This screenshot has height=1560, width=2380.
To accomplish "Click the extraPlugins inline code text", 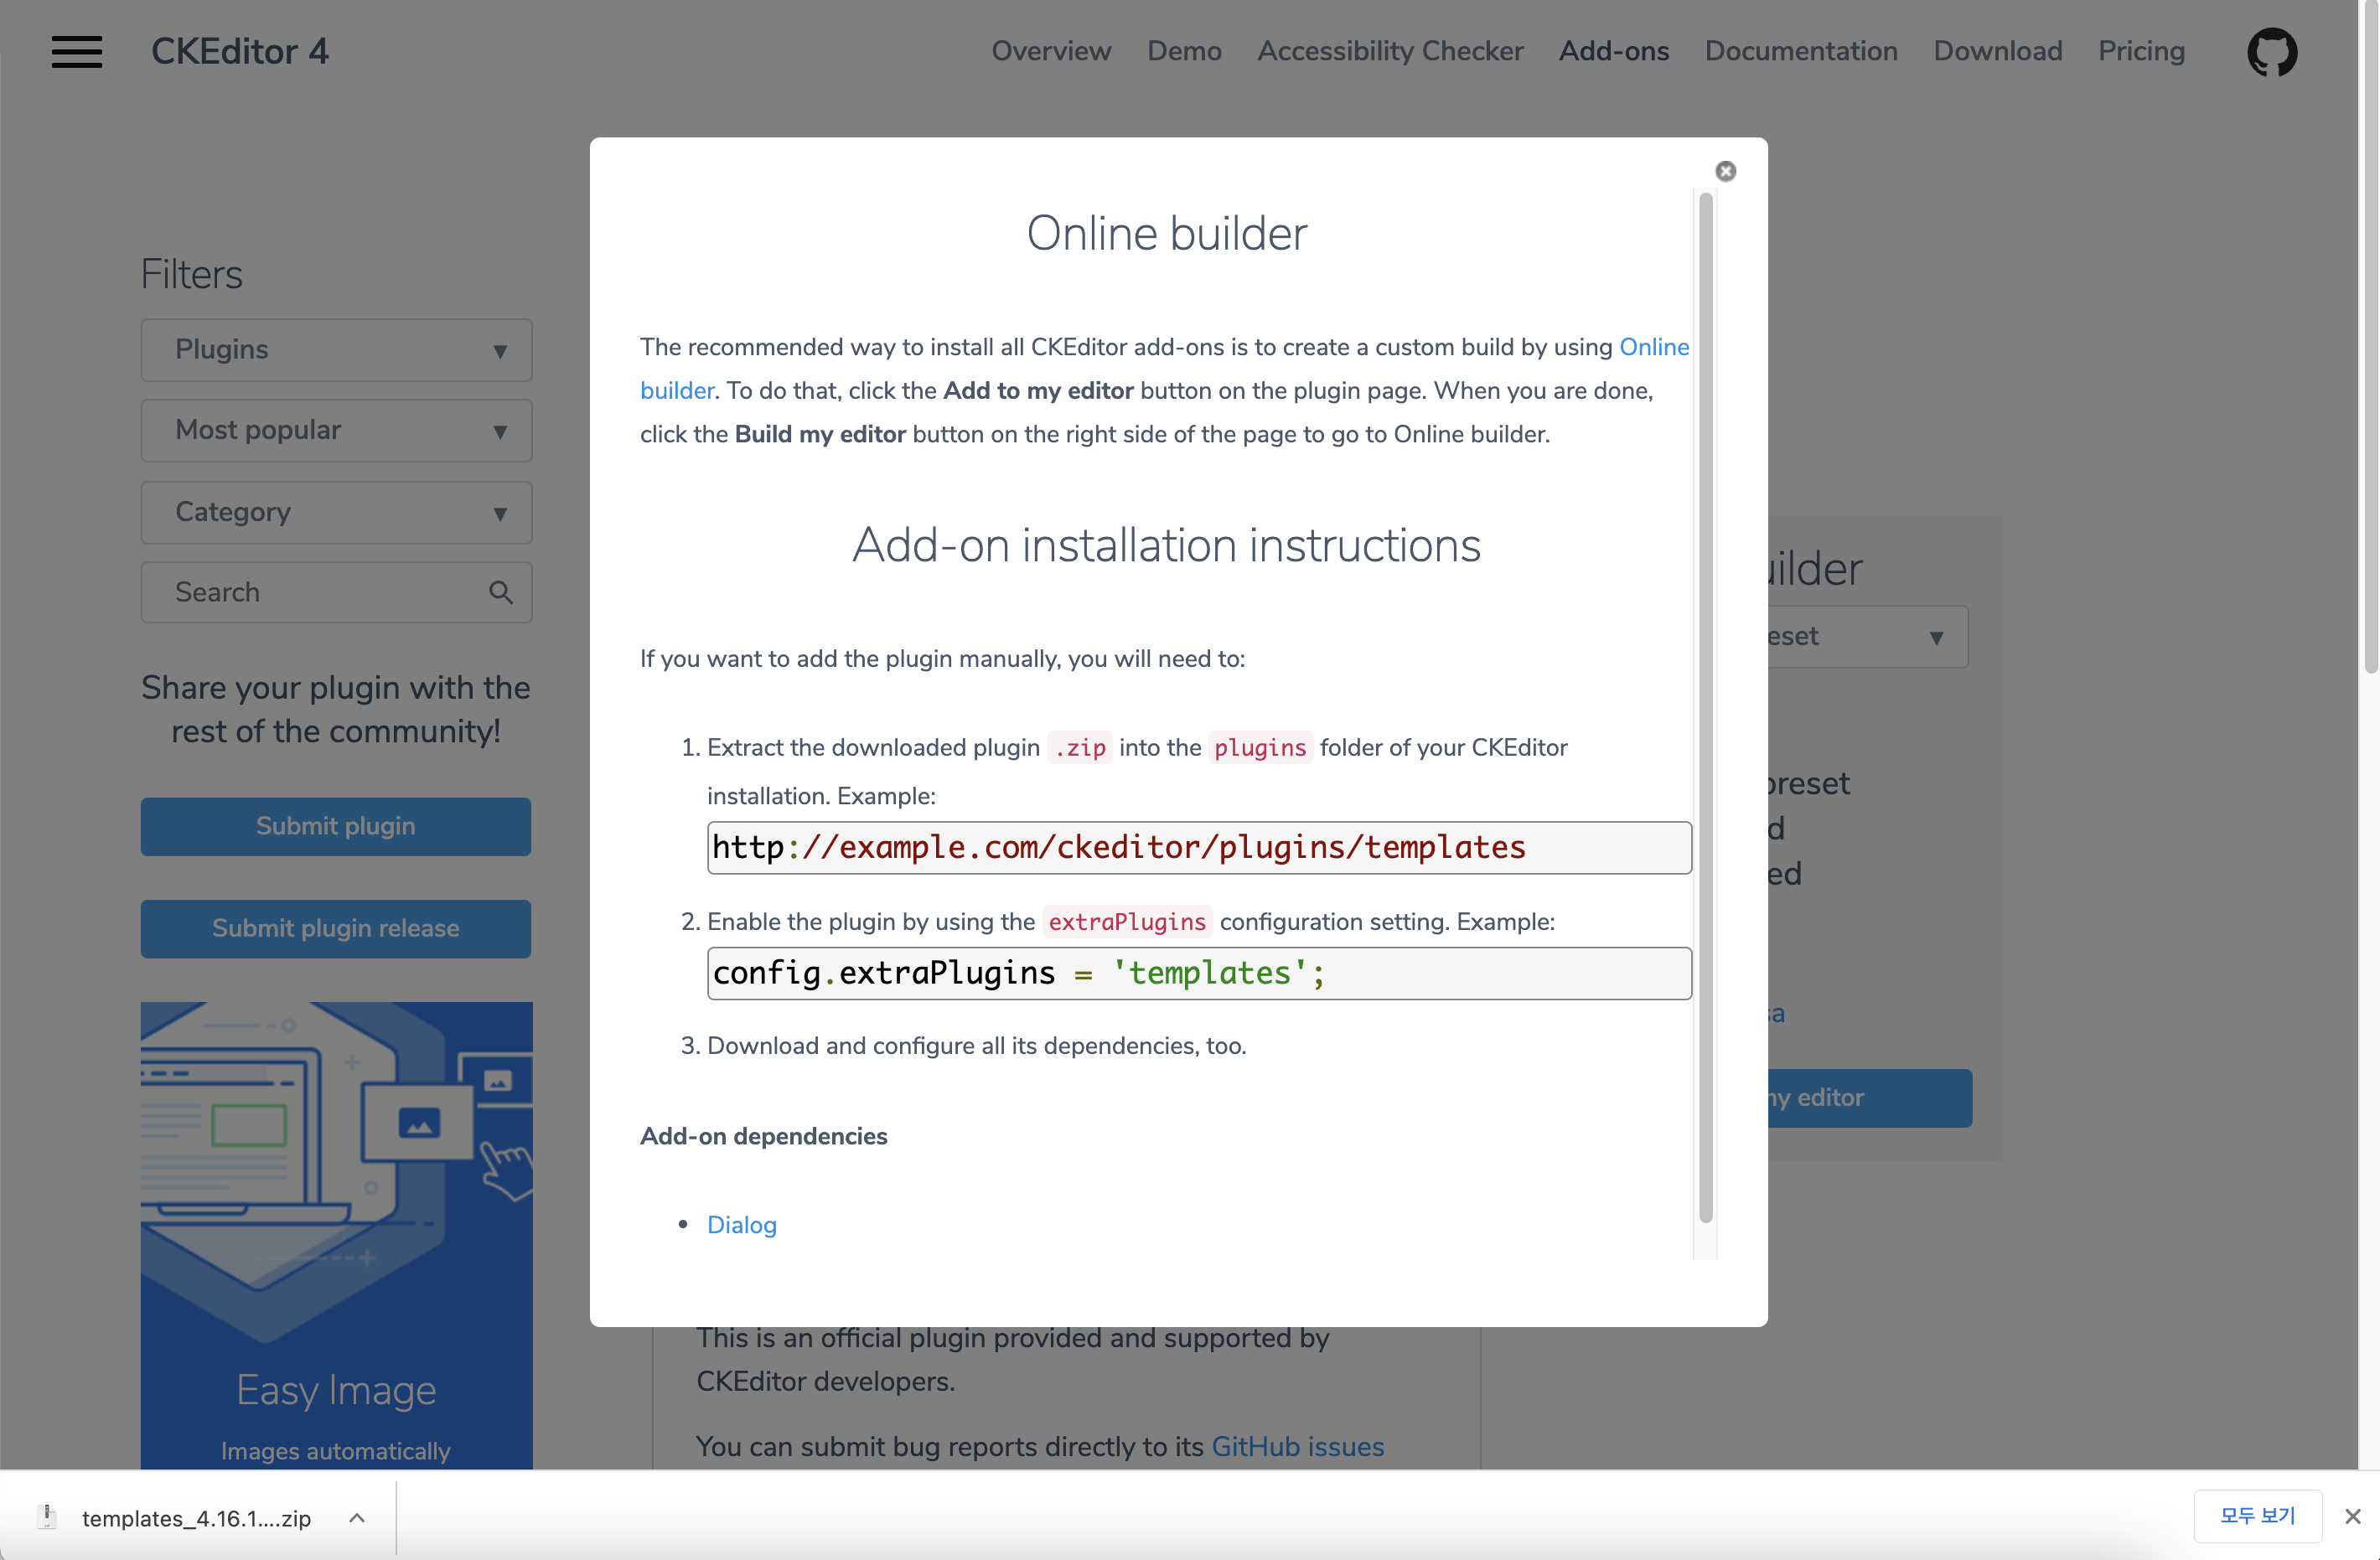I will tap(1127, 921).
